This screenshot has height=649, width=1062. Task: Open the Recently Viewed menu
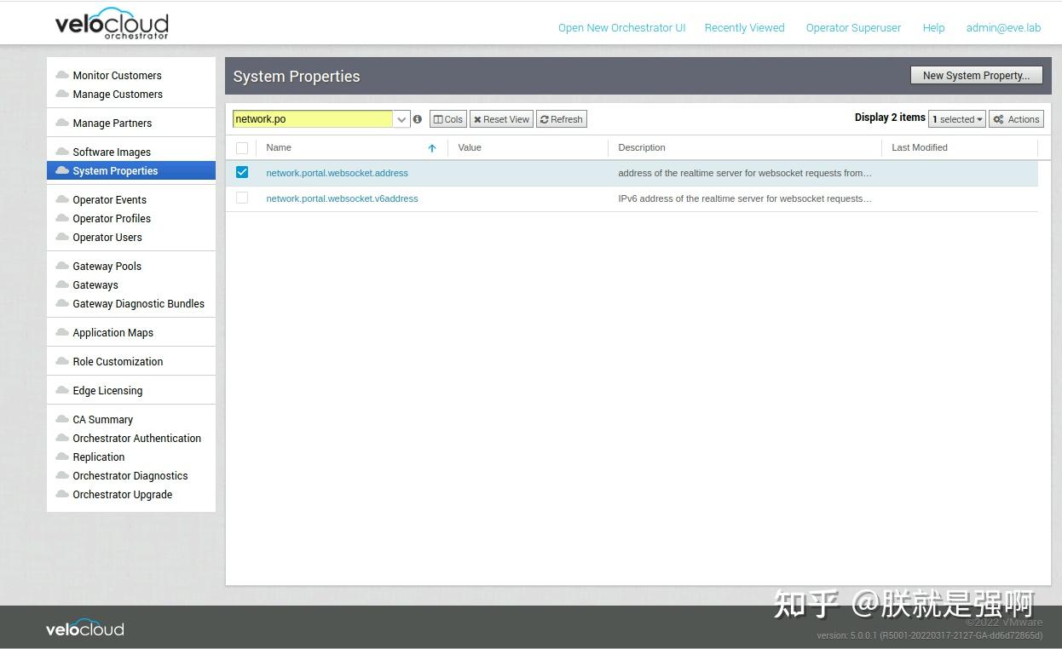744,27
